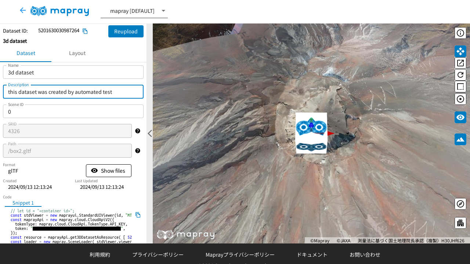Screen dimensions: 470x264
Task: Toggle the terrain mountain button
Action: coord(460,139)
